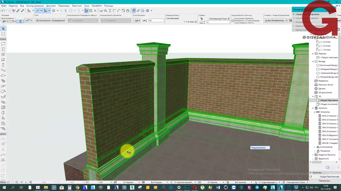The width and height of the screenshot is (341, 191).
Task: Click the Уровень level value field
Action: pyautogui.click(x=218, y=22)
